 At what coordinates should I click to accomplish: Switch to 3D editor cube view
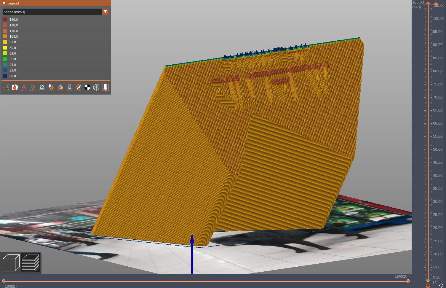click(11, 263)
